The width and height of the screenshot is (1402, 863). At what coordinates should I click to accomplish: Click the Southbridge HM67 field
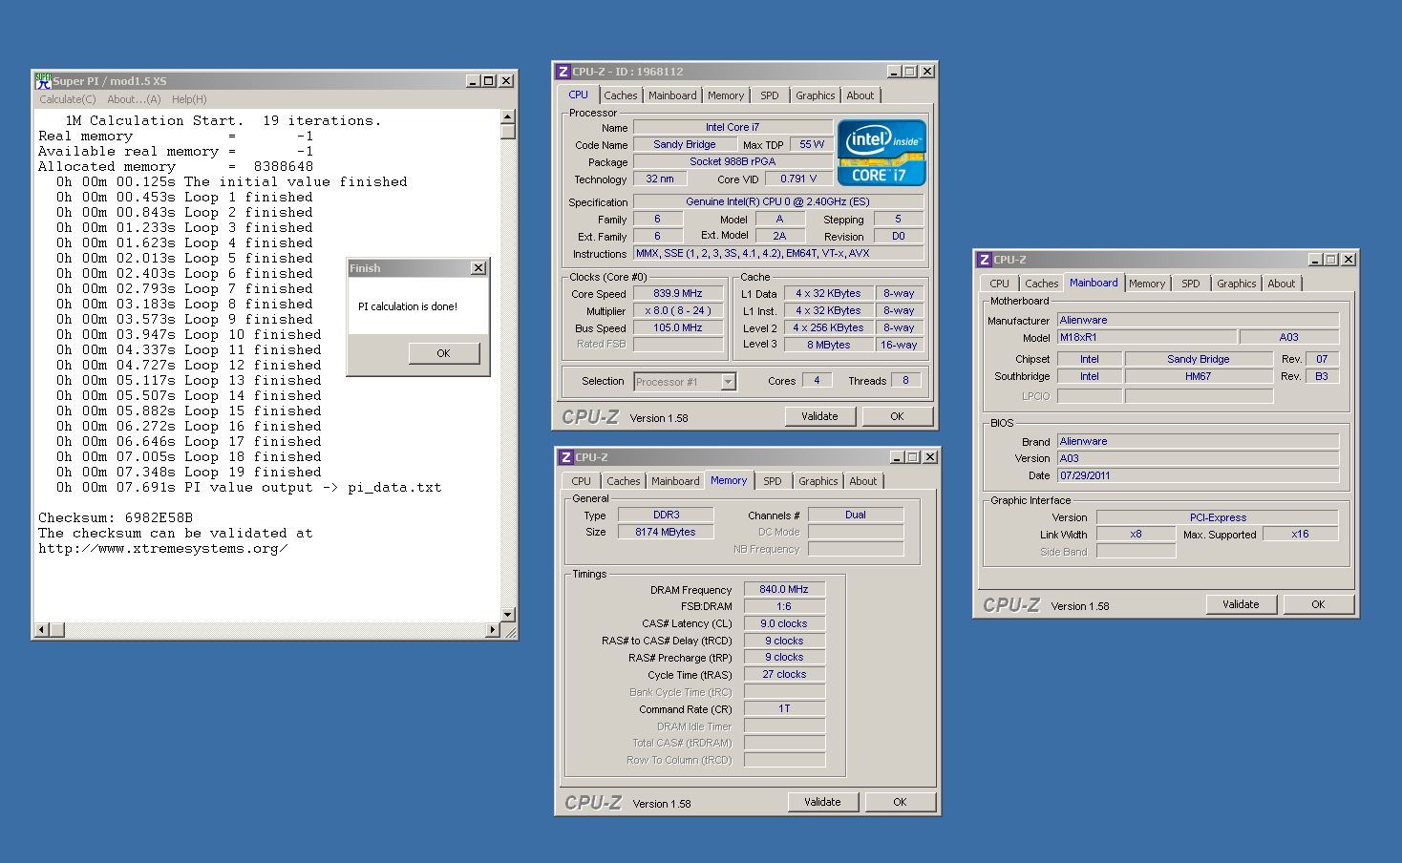point(1199,376)
